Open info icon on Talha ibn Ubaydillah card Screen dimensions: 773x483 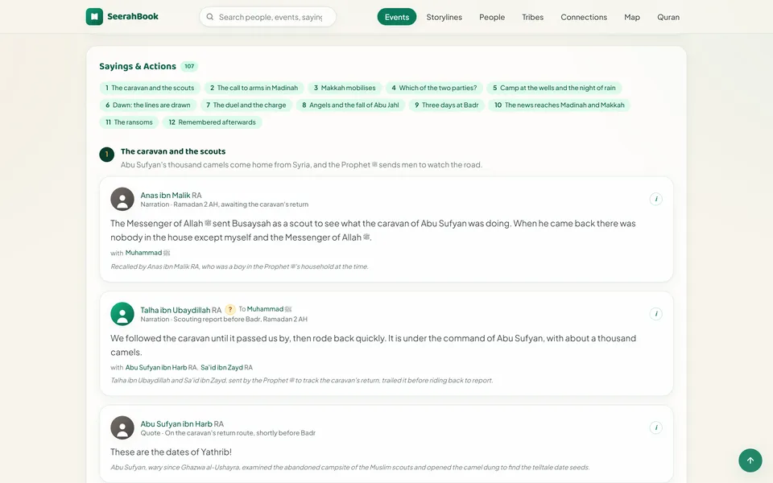point(655,314)
